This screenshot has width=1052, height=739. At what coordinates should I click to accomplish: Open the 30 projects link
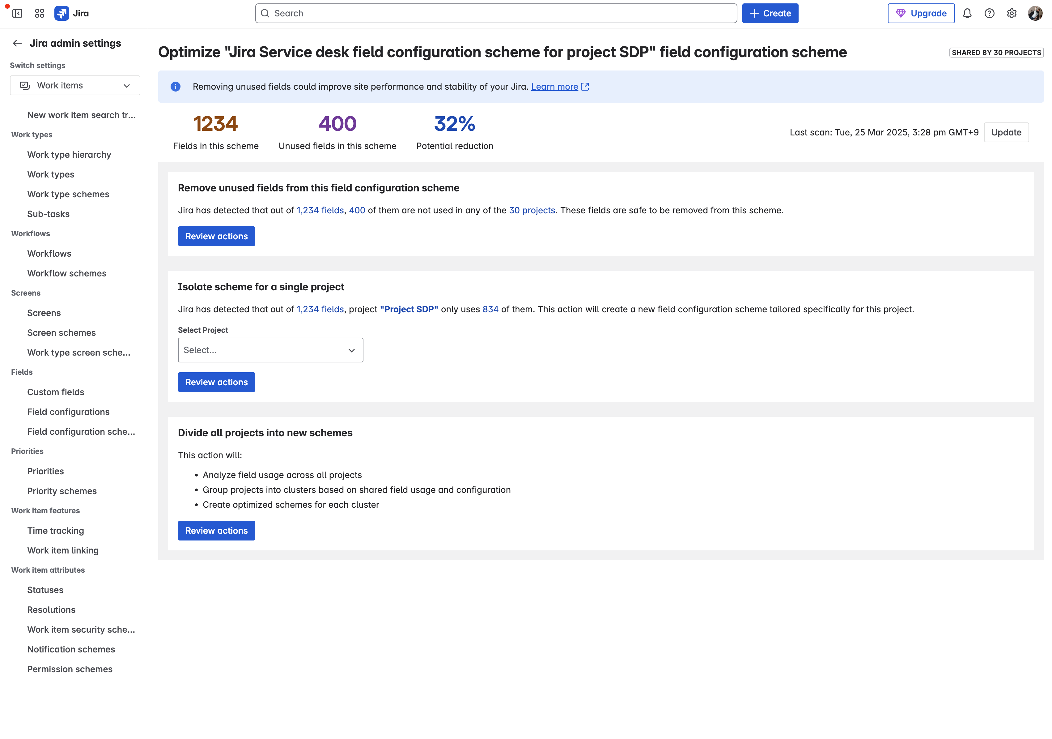[x=532, y=210]
